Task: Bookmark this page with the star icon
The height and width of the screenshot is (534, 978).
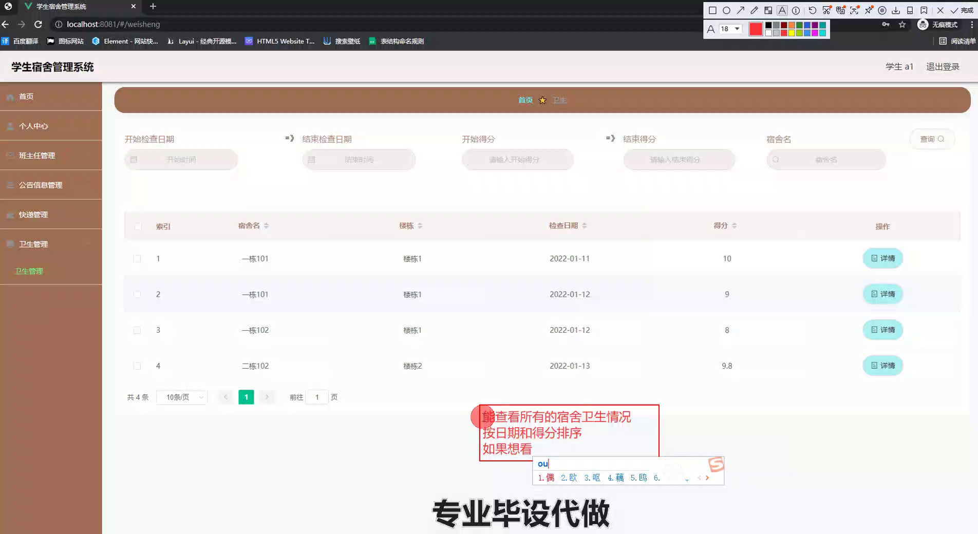Action: point(902,24)
